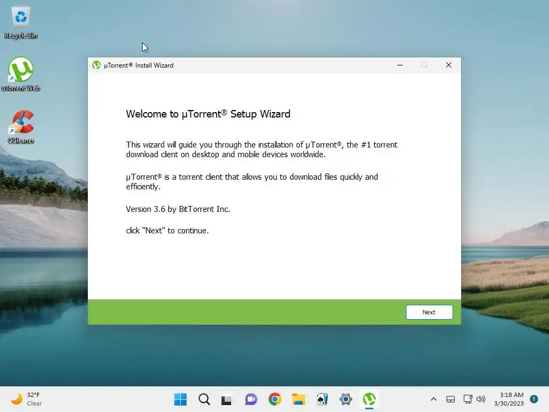
Task: Select the CCleaner desktop shortcut
Action: point(21,127)
